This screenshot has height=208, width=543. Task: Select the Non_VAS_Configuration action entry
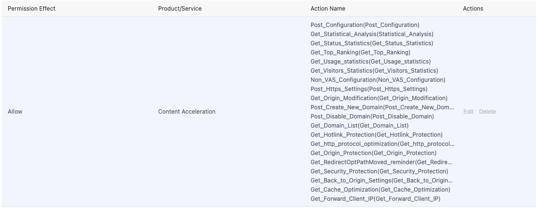point(378,80)
